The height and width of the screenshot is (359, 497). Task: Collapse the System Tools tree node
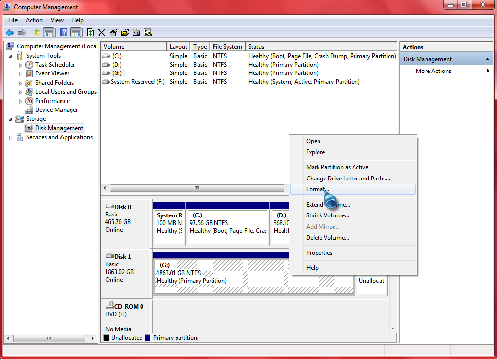[x=11, y=56]
